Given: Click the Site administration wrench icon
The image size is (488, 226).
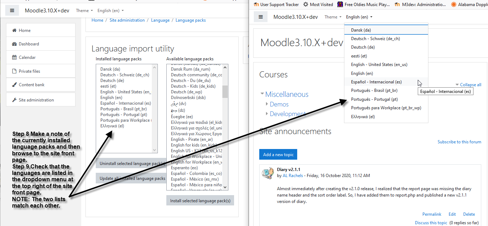Looking at the screenshot, I should (x=15, y=100).
